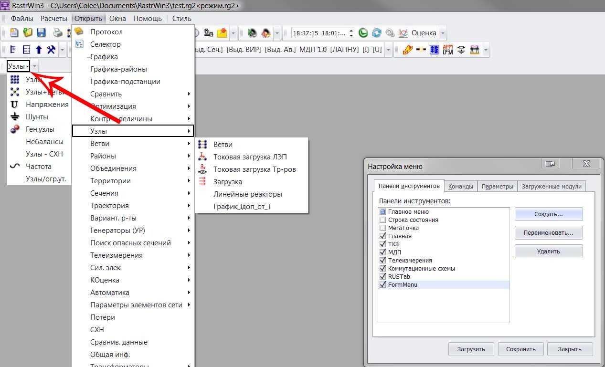
Task: Click the substation bus icon at toolbar end
Action: 475,50
